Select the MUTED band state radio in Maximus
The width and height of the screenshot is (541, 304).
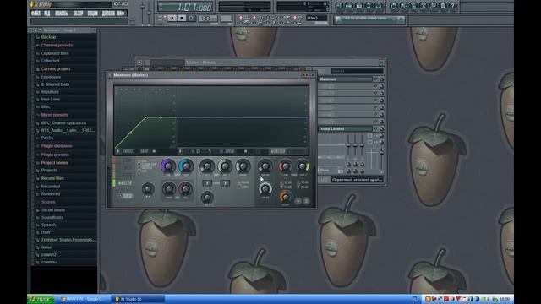point(139,167)
